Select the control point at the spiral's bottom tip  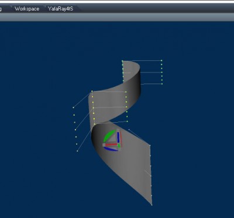pos(152,205)
